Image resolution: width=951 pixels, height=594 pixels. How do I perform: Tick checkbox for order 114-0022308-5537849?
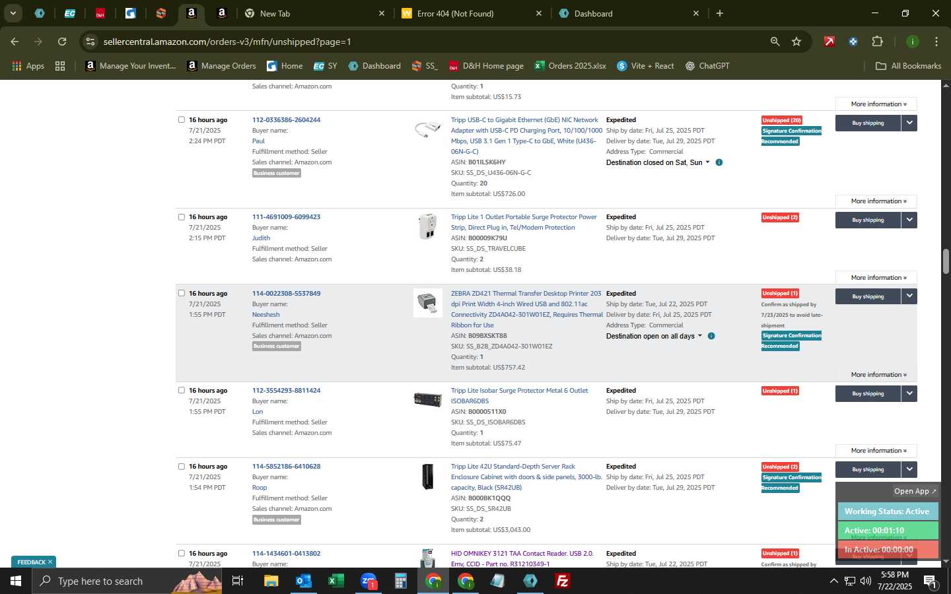coord(182,293)
